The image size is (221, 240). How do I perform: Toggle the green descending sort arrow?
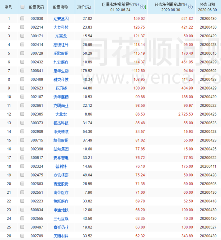coord(145,7)
